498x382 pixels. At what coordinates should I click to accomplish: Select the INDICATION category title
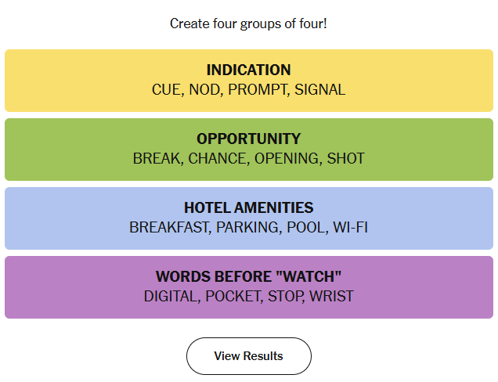point(249,70)
